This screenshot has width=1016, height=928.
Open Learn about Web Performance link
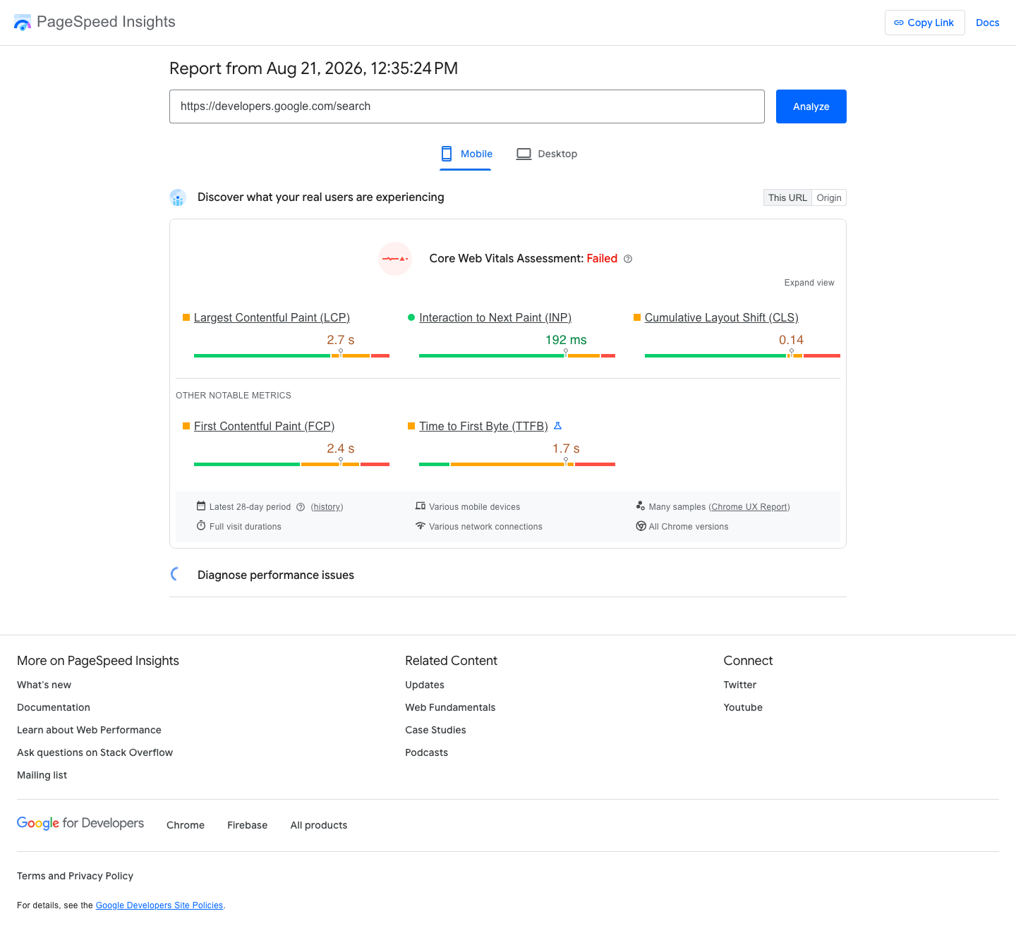pyautogui.click(x=89, y=730)
